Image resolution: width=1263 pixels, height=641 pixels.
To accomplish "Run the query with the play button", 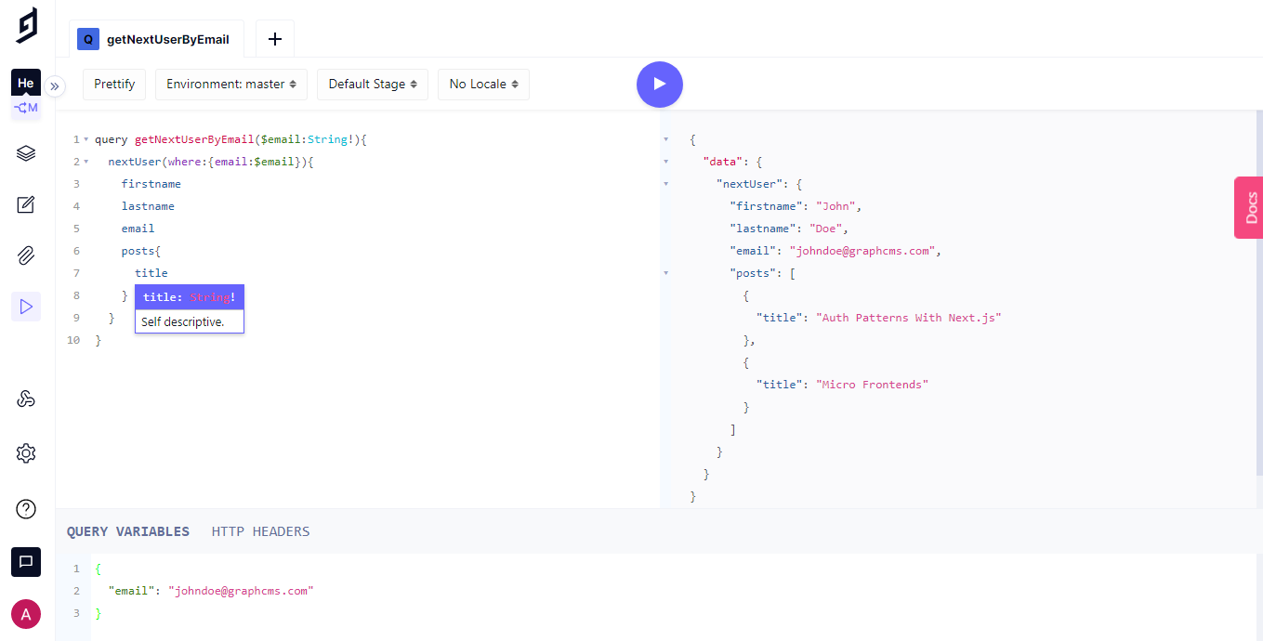I will 660,84.
